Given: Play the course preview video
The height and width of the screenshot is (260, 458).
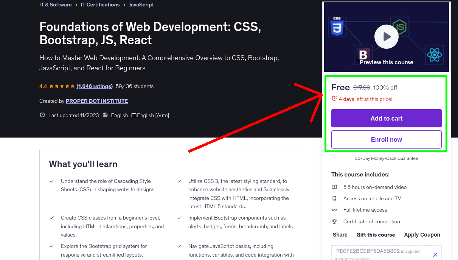Looking at the screenshot, I should (x=386, y=36).
